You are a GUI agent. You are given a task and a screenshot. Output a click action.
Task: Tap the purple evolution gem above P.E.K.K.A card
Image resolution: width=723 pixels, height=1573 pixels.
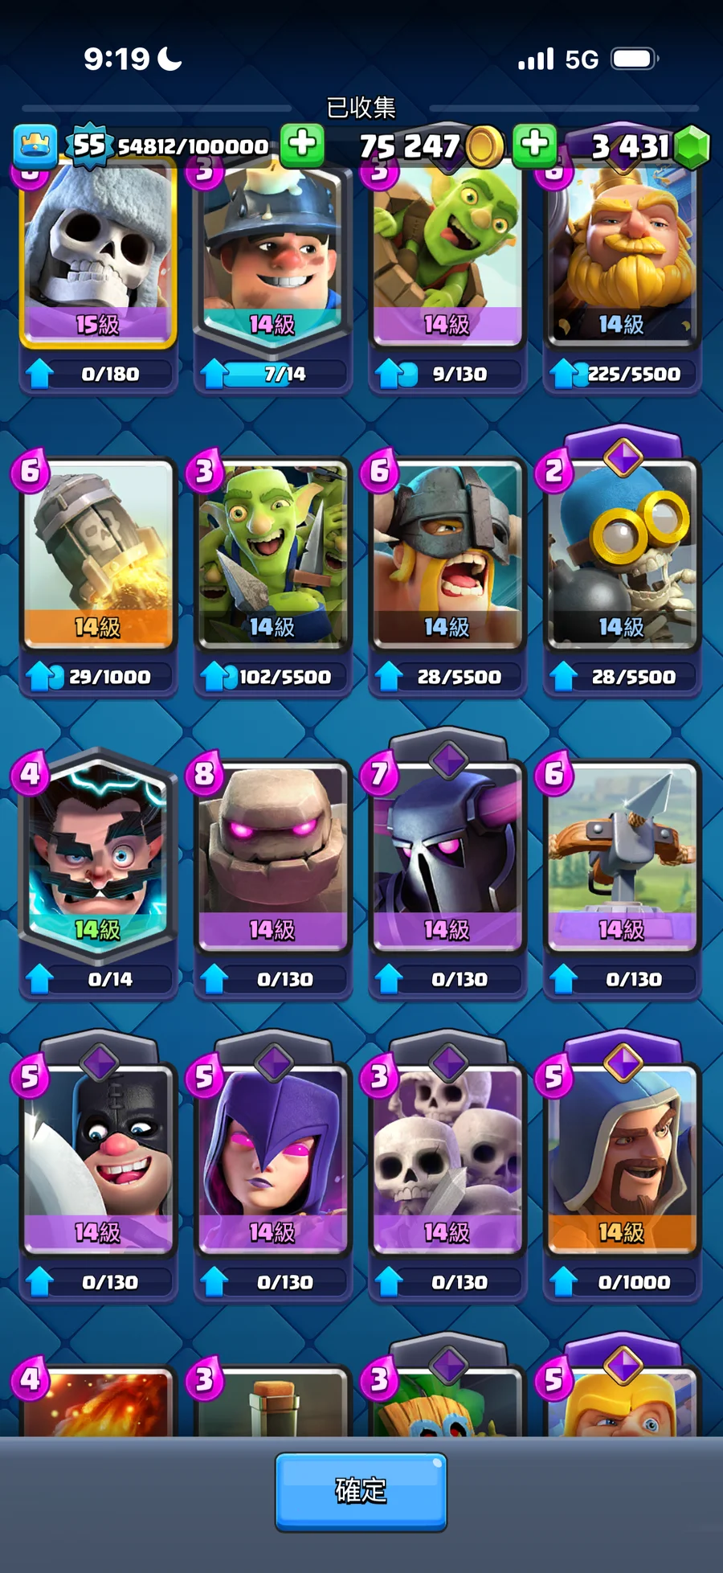[448, 759]
